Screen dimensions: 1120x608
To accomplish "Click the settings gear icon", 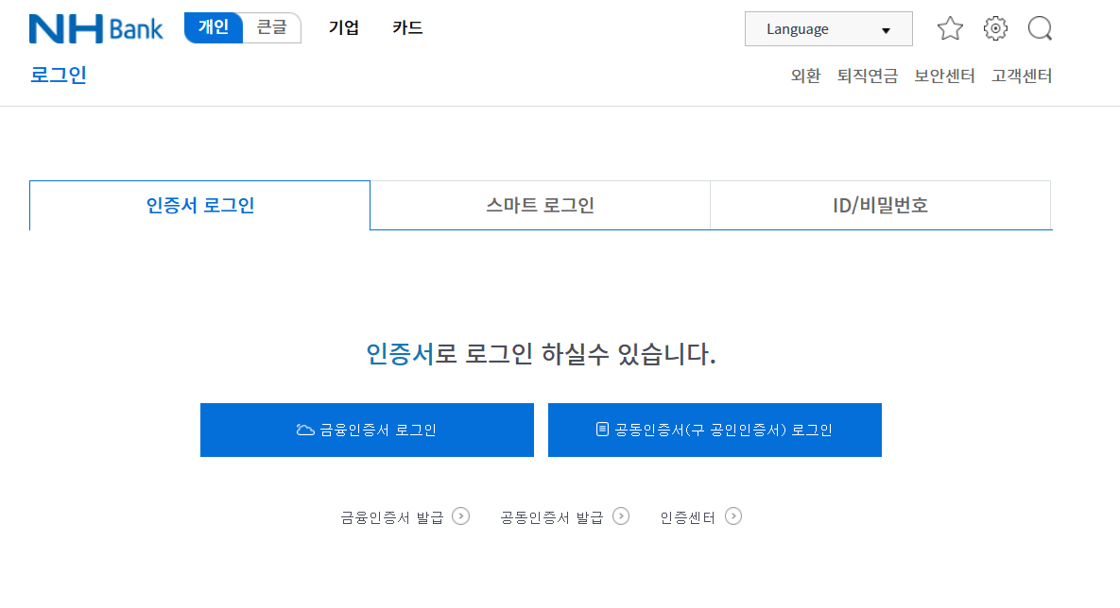I will 994,28.
